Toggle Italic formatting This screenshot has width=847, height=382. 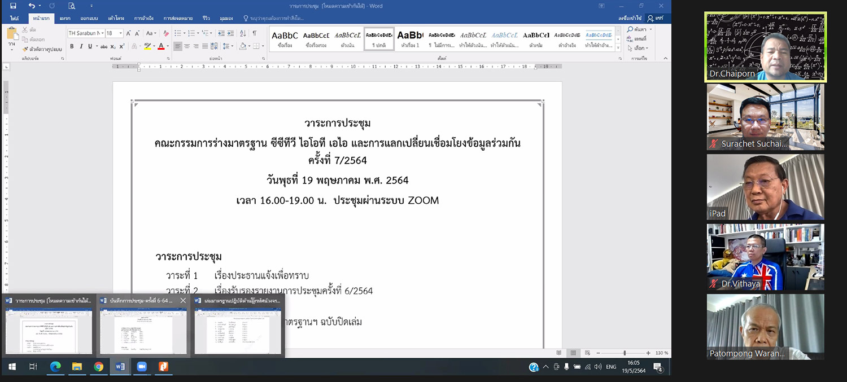coord(81,46)
